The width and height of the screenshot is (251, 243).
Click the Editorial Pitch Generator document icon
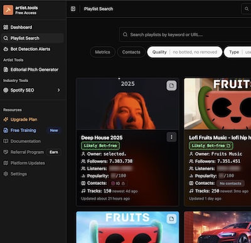coord(6,70)
